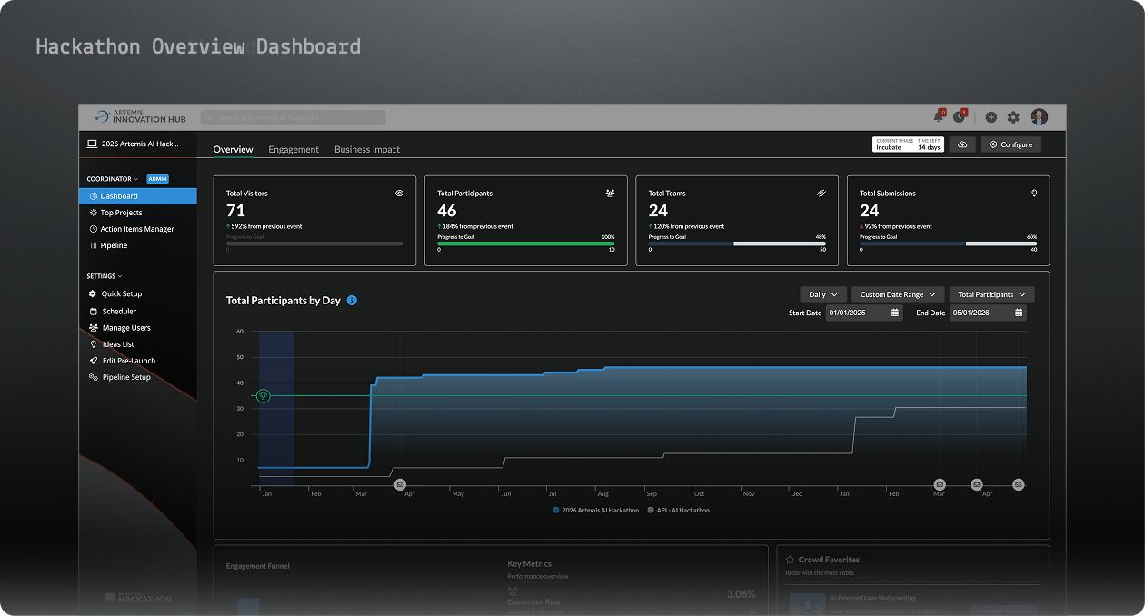Click the Pipeline sidebar icon
The height and width of the screenshot is (616, 1145).
click(x=95, y=244)
